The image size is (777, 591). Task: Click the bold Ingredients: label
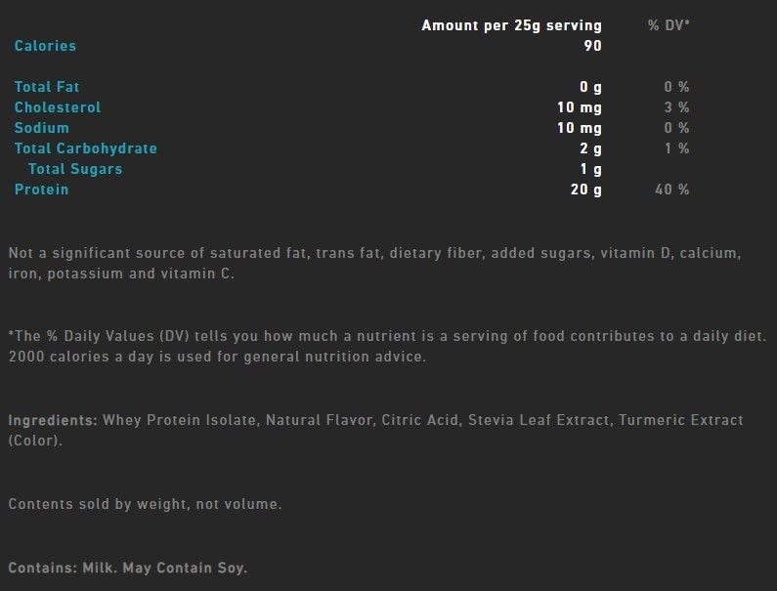pos(53,421)
